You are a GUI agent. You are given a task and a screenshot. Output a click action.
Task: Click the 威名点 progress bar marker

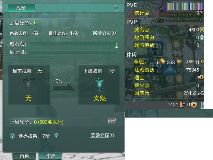[117, 45]
